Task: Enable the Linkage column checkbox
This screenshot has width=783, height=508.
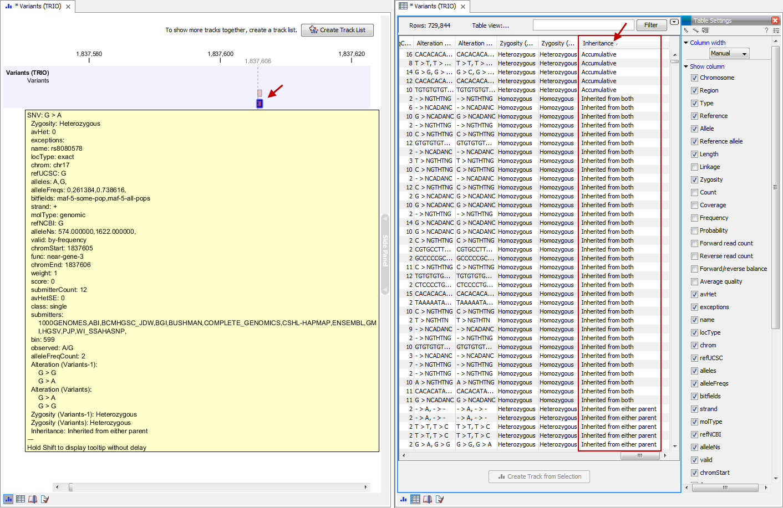Action: pyautogui.click(x=694, y=167)
